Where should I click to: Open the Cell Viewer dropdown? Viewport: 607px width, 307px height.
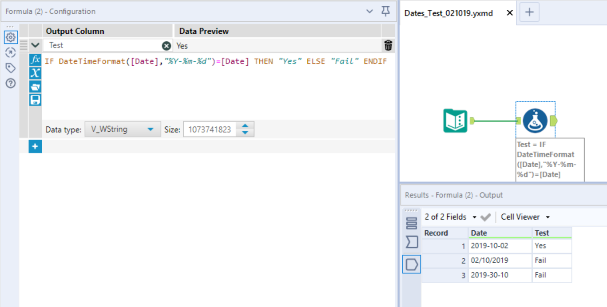tap(548, 217)
